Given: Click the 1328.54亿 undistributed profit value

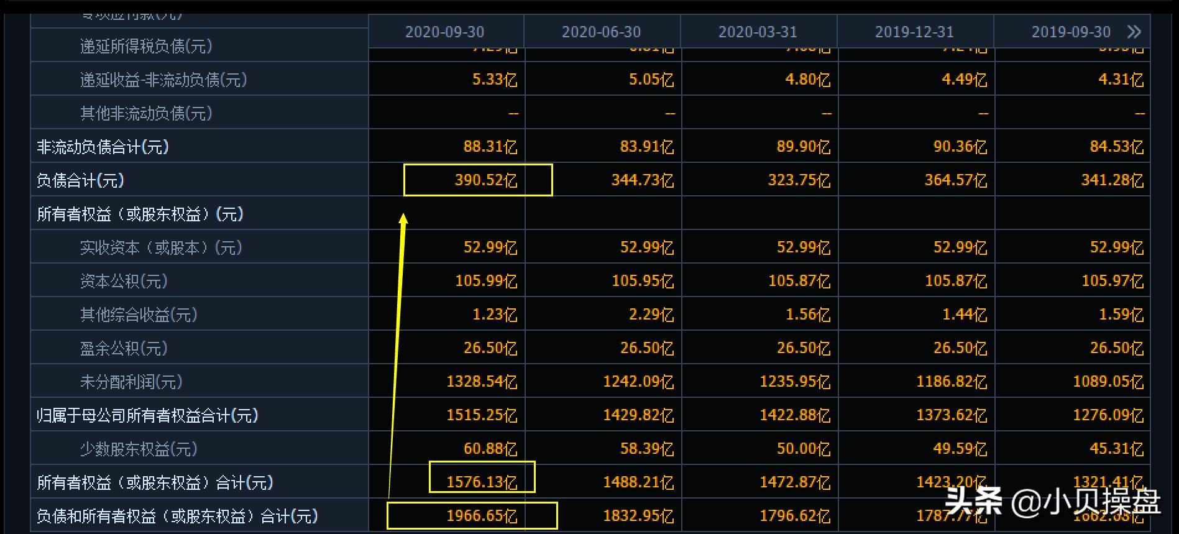Looking at the screenshot, I should point(482,382).
